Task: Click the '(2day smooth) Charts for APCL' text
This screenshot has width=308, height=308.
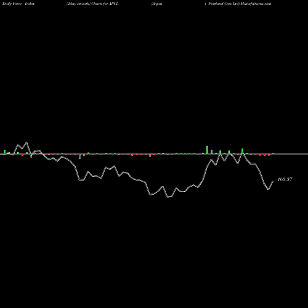Action: (x=92, y=4)
